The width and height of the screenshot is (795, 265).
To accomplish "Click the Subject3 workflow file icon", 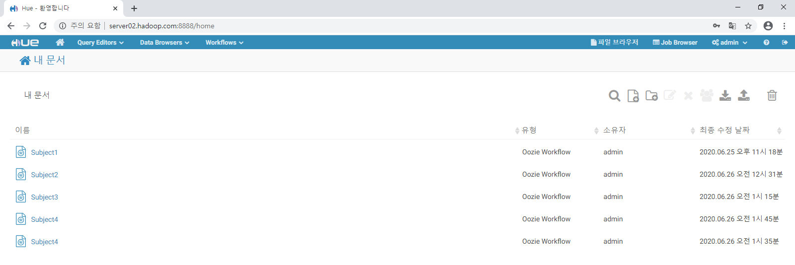I will (x=21, y=197).
